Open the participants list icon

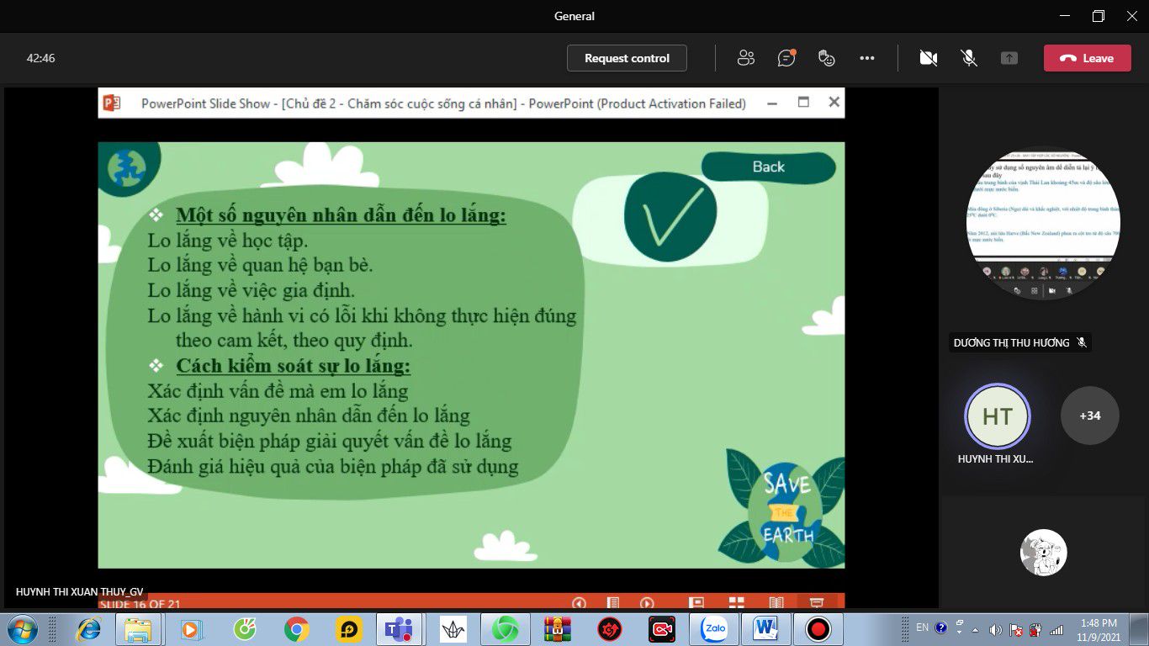click(x=745, y=58)
